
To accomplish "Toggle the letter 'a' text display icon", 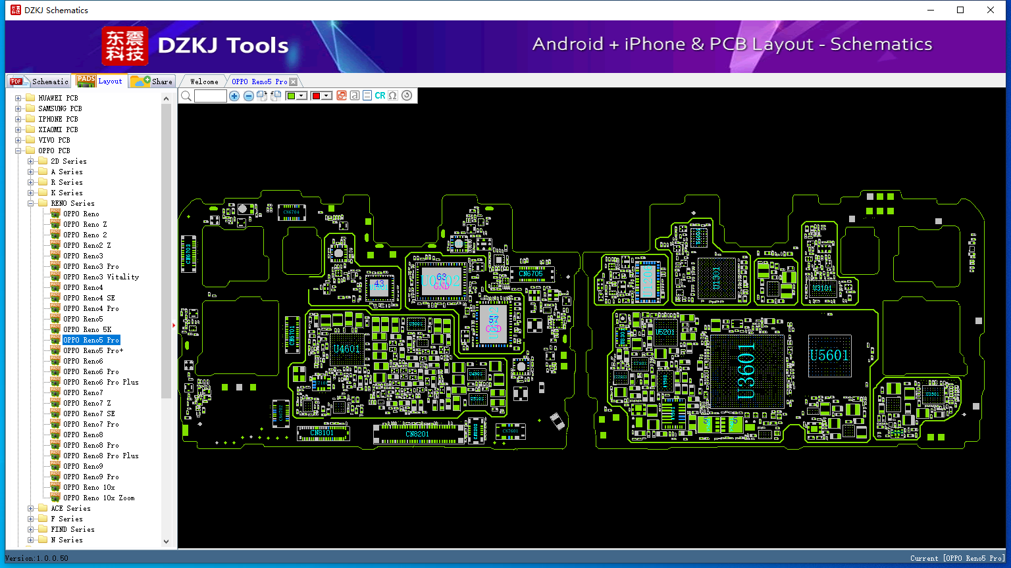I will point(355,96).
